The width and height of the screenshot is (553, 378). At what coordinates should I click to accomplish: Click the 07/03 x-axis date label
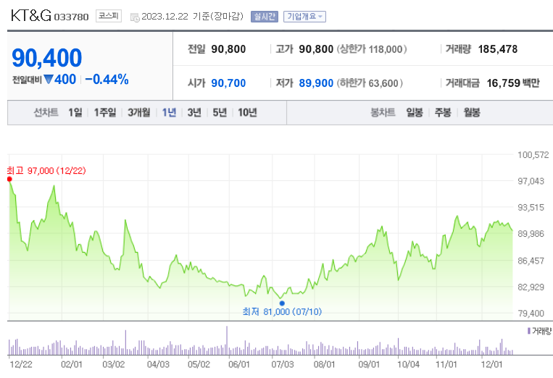click(282, 364)
